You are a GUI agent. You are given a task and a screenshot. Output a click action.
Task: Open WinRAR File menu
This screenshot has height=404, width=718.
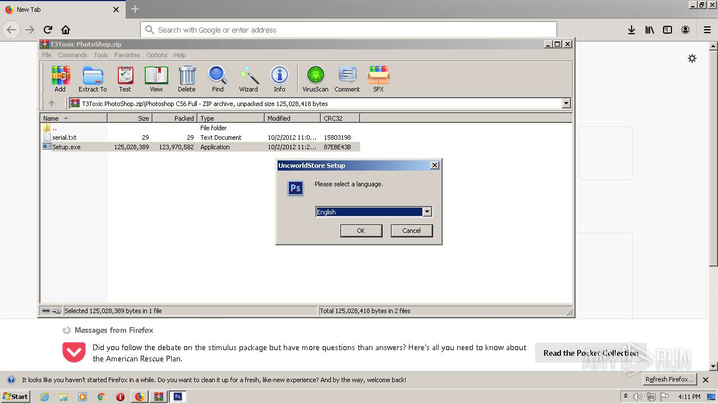[x=47, y=55]
